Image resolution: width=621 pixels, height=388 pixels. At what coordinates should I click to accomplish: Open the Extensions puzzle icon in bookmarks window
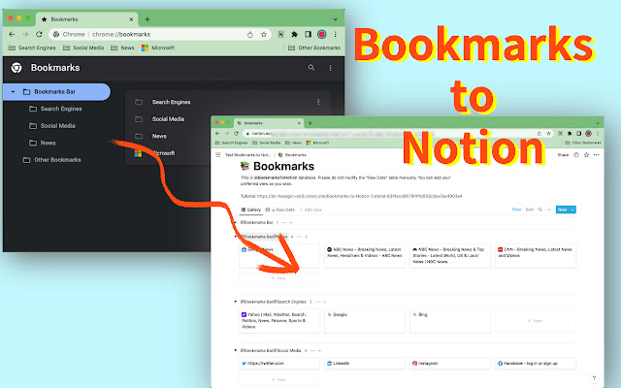[294, 35]
